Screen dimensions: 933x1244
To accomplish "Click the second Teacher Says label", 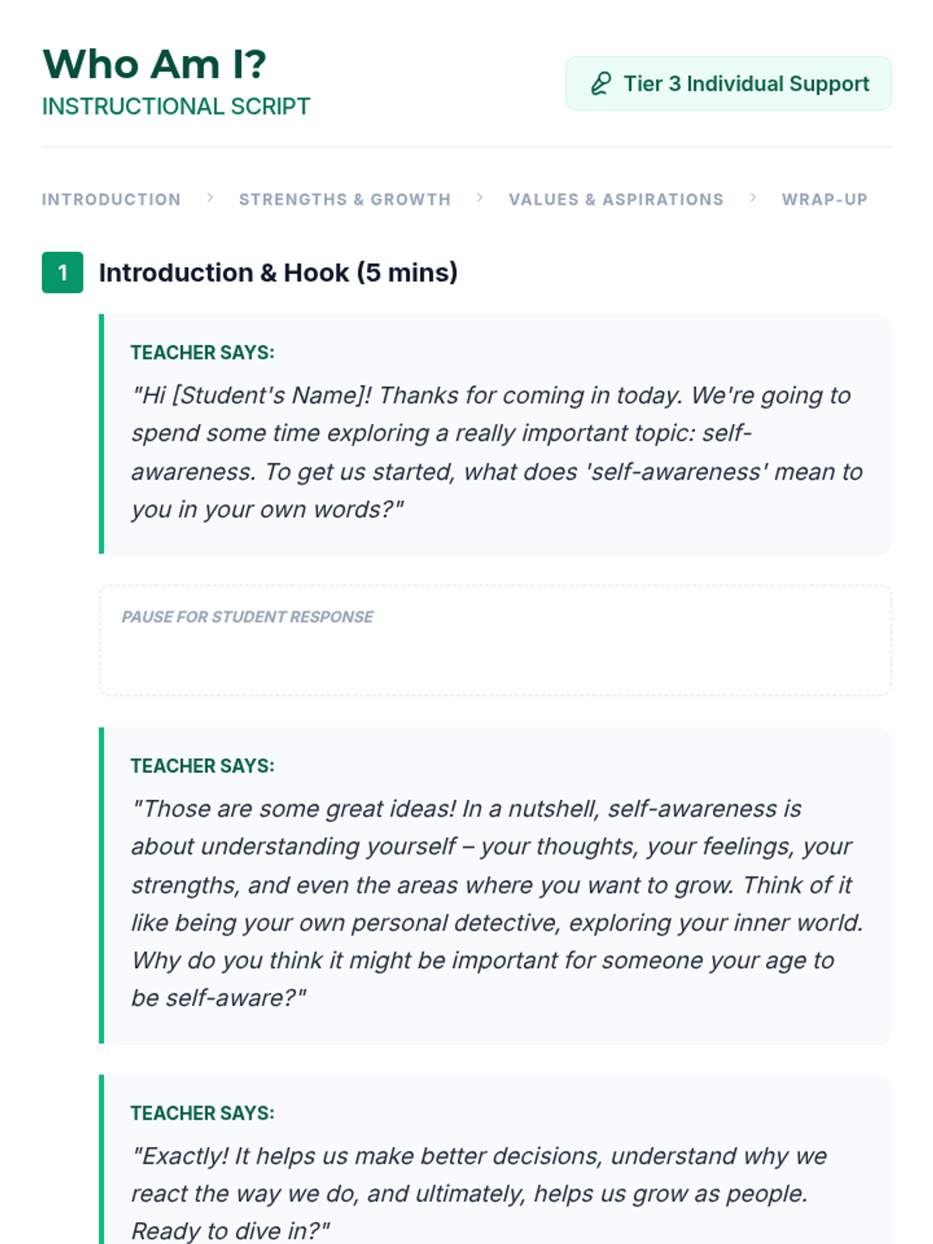I will (202, 766).
